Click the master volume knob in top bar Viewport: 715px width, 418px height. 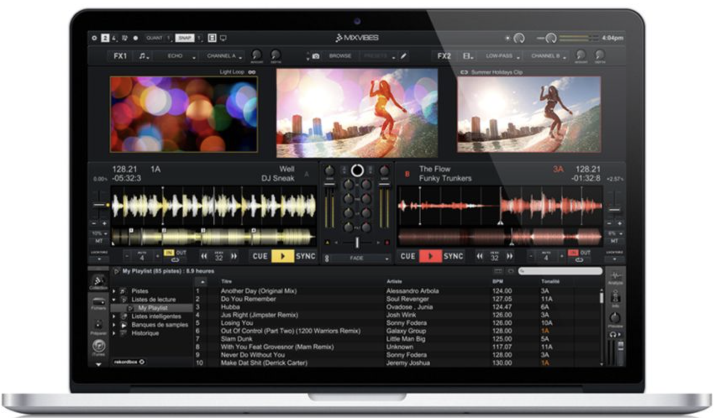pyautogui.click(x=551, y=38)
